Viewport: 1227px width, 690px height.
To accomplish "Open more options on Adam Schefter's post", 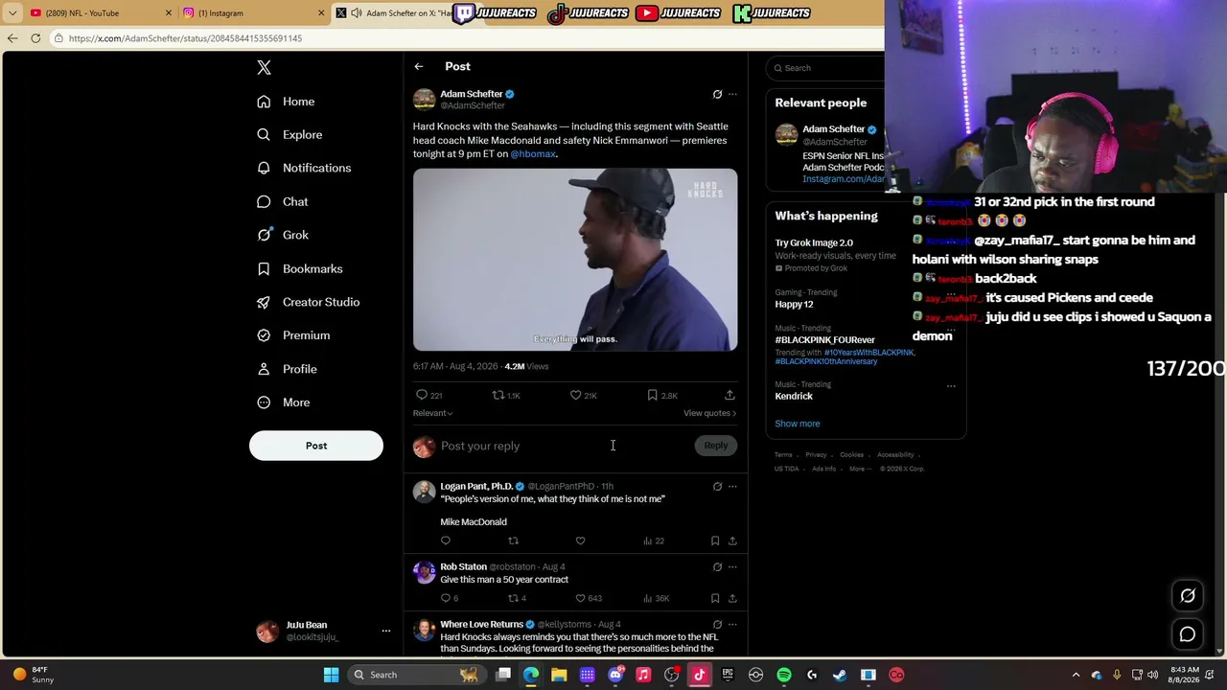I will 732,94.
